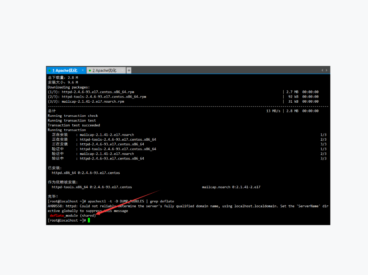This screenshot has width=368, height=275.
Task: Click the '作为依赖被安装:' heading
Action: click(x=63, y=182)
